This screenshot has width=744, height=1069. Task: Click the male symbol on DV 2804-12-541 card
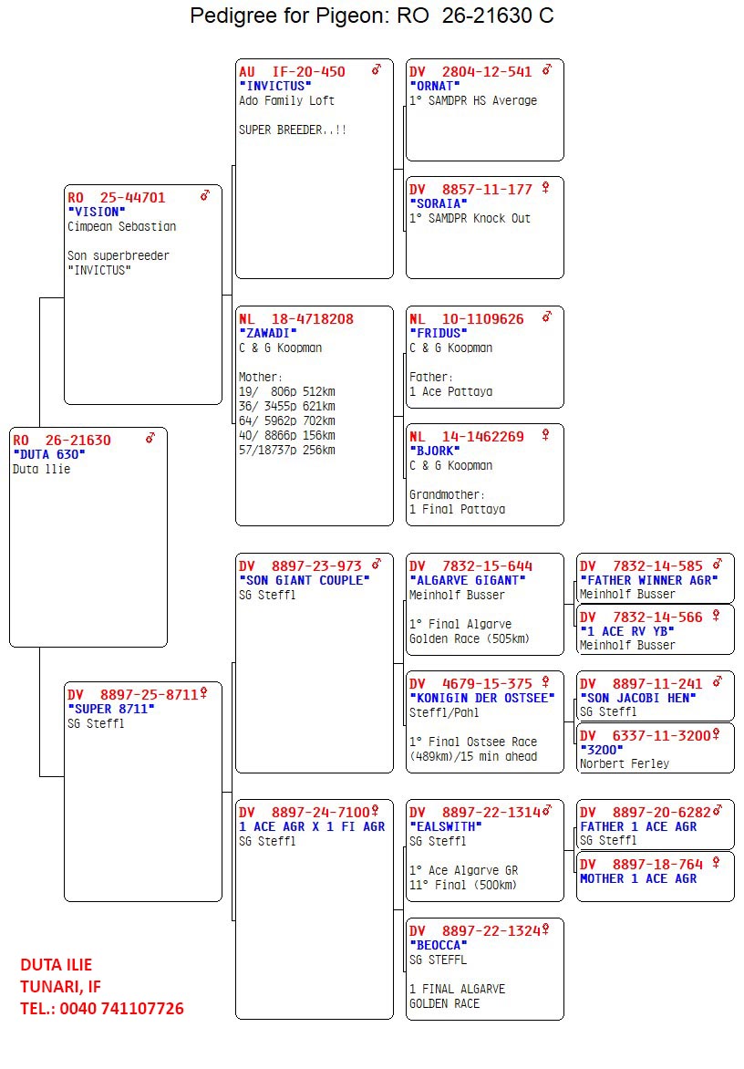click(547, 68)
